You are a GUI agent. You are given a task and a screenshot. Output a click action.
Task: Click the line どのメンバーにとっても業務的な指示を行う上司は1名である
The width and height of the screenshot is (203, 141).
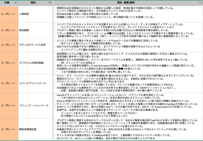pos(90,81)
